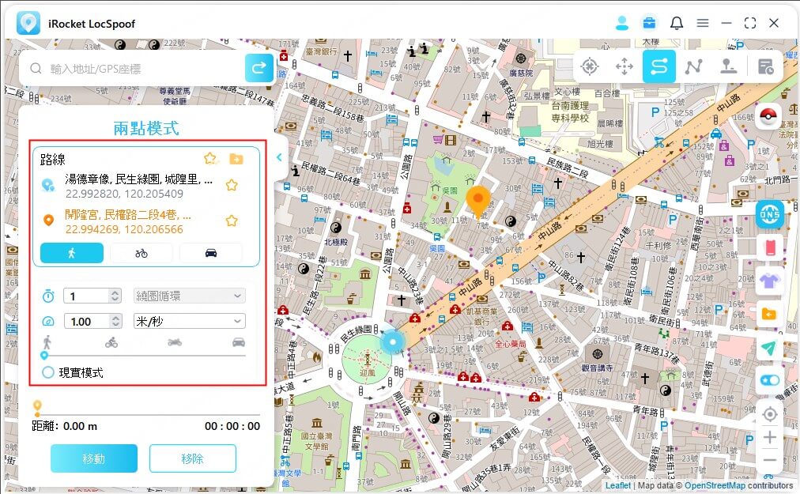
Task: Open the notifications bell
Action: tap(677, 23)
